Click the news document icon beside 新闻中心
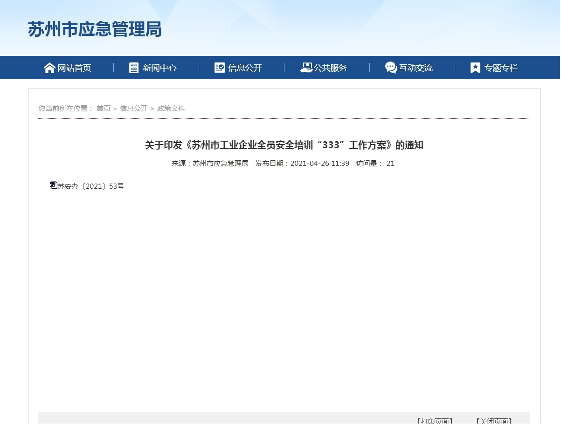Screen dimensions: 561x424 (x=134, y=68)
